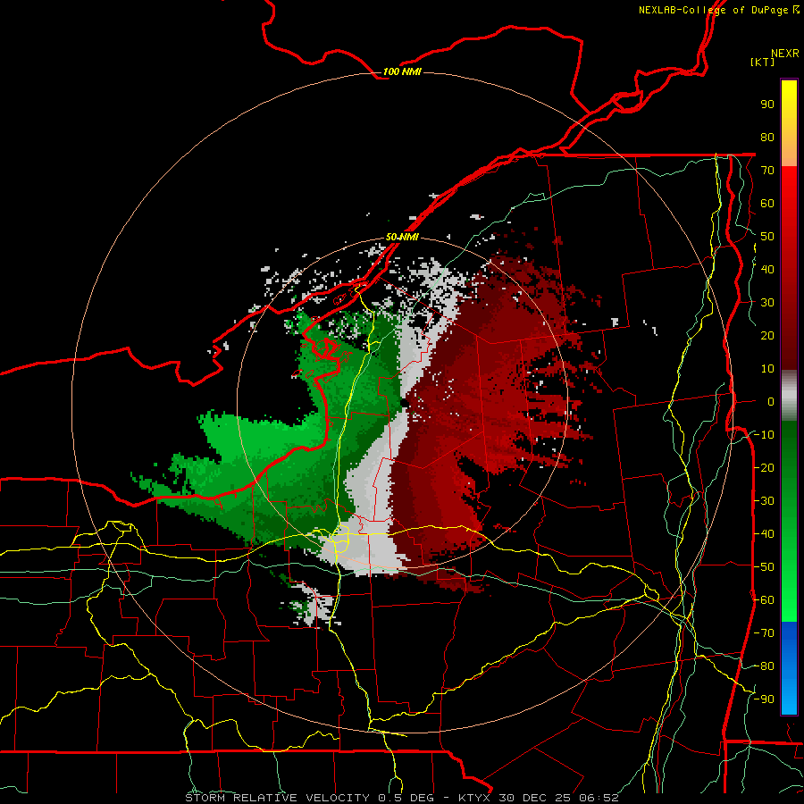Click the '70' label on the velocity scale
This screenshot has height=804, width=804.
pyautogui.click(x=767, y=171)
